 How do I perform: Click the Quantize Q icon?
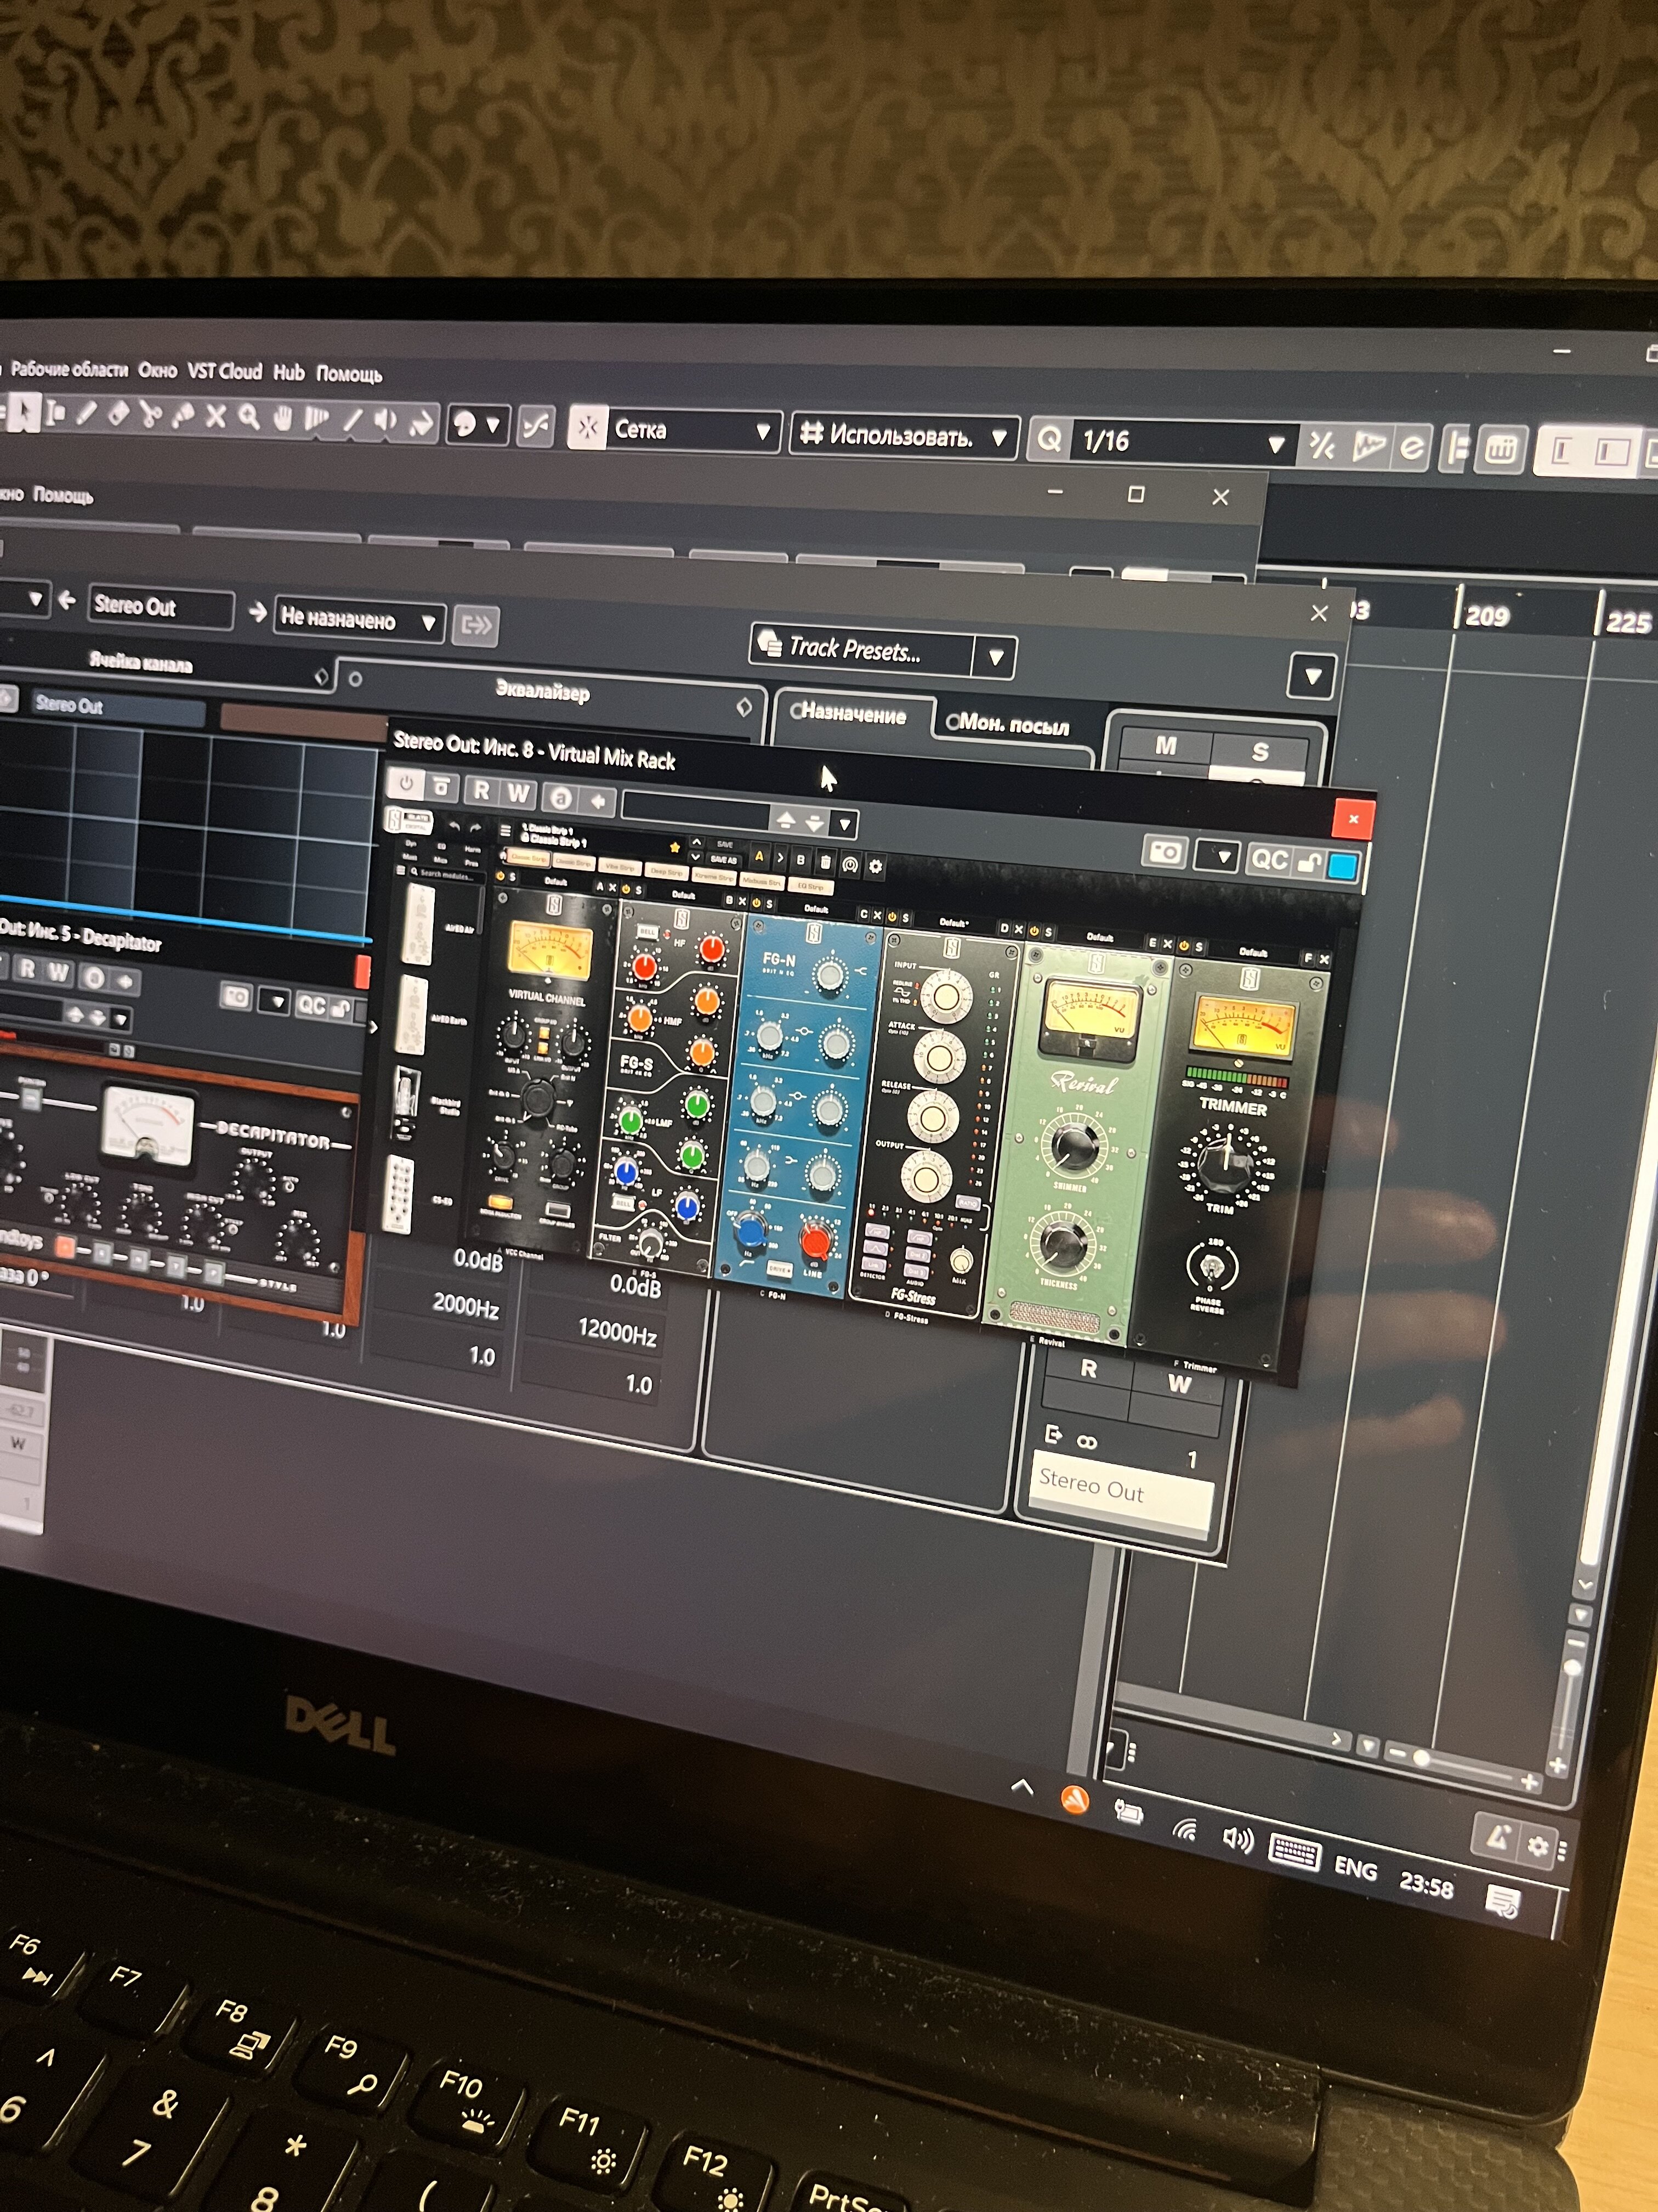1049,439
